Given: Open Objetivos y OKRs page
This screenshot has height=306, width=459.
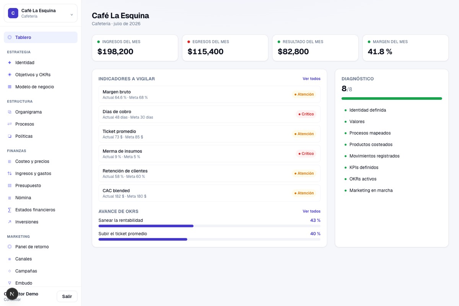Looking at the screenshot, I should [x=41, y=75].
